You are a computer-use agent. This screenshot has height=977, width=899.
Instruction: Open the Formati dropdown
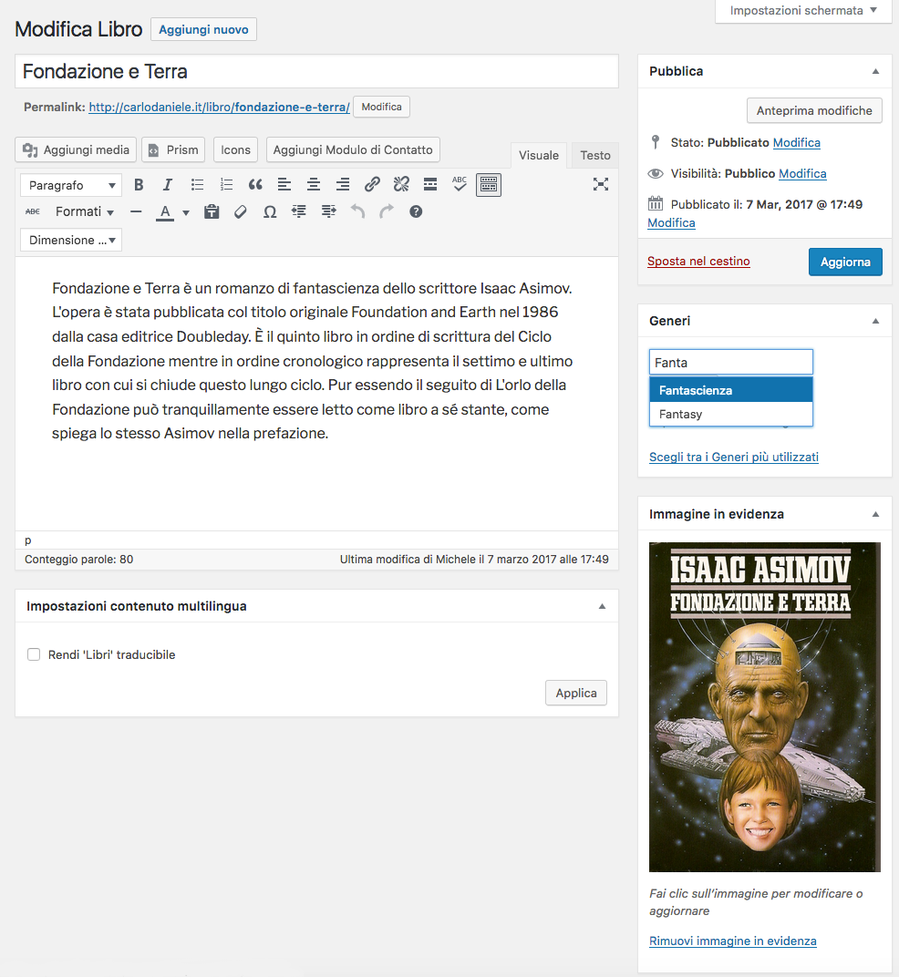pyautogui.click(x=84, y=212)
